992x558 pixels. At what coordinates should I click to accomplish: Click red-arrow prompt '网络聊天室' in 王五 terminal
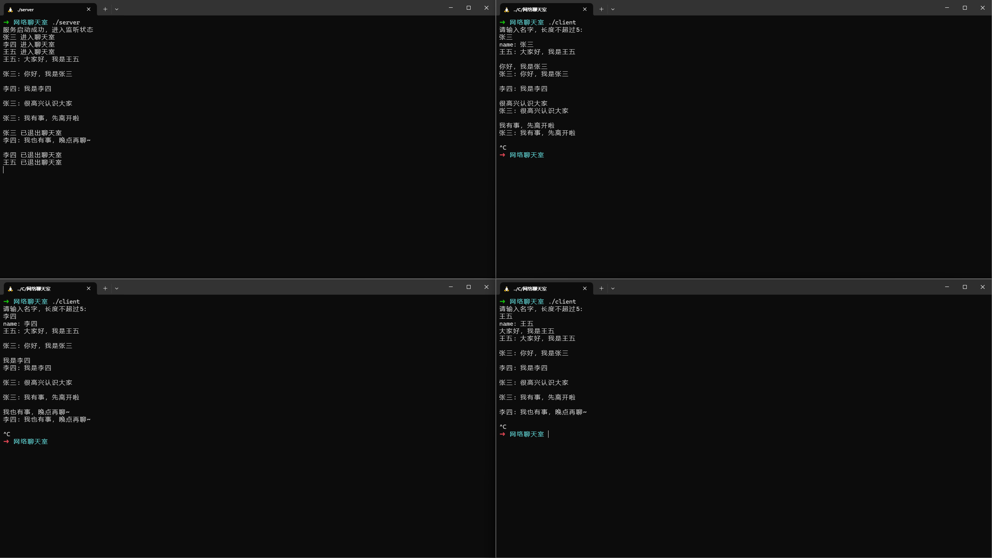tap(526, 434)
